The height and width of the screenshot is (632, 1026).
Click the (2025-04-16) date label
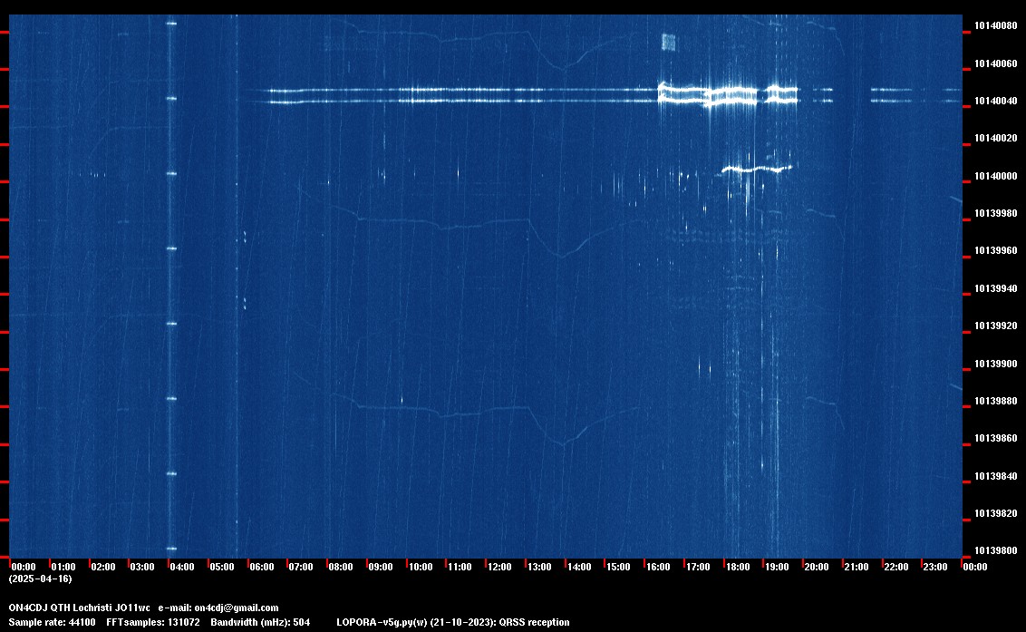[x=40, y=579]
